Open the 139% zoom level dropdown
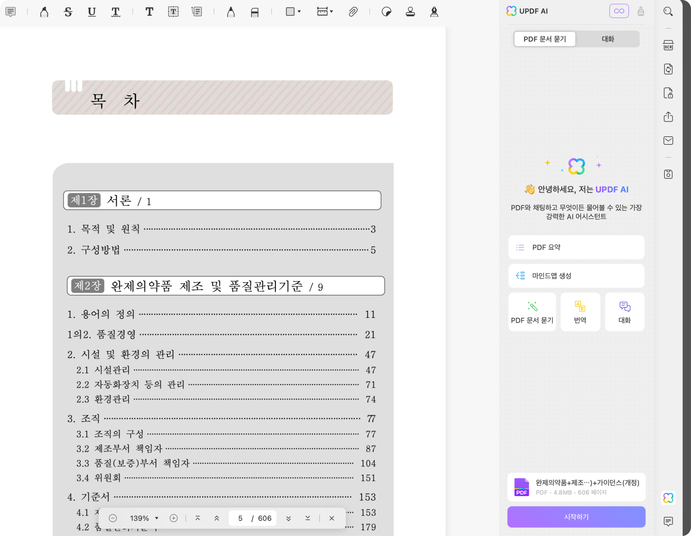Viewport: 691px width, 536px height. tap(156, 518)
